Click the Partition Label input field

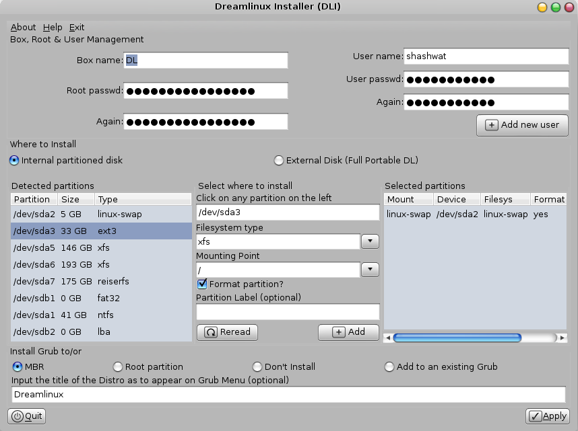coord(288,312)
